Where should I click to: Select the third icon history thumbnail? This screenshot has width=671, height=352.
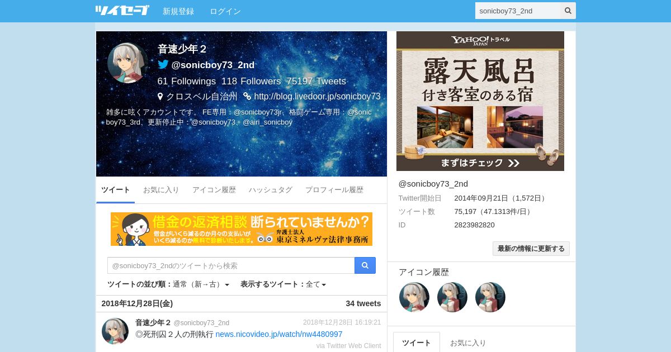(490, 297)
